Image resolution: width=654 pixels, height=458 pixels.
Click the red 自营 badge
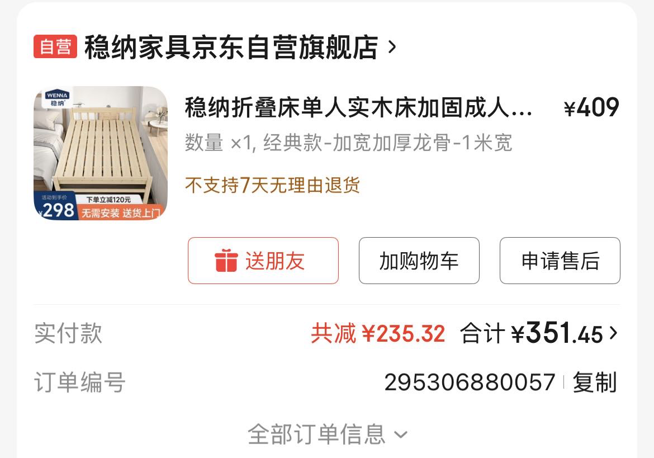point(55,46)
